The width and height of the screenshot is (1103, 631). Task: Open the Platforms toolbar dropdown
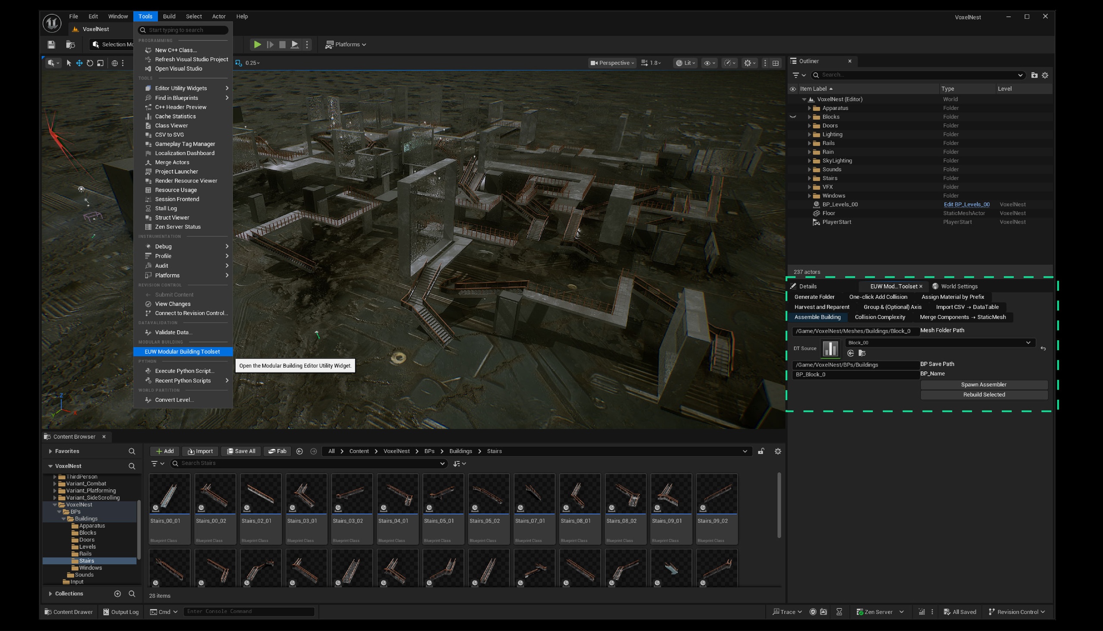pos(346,44)
